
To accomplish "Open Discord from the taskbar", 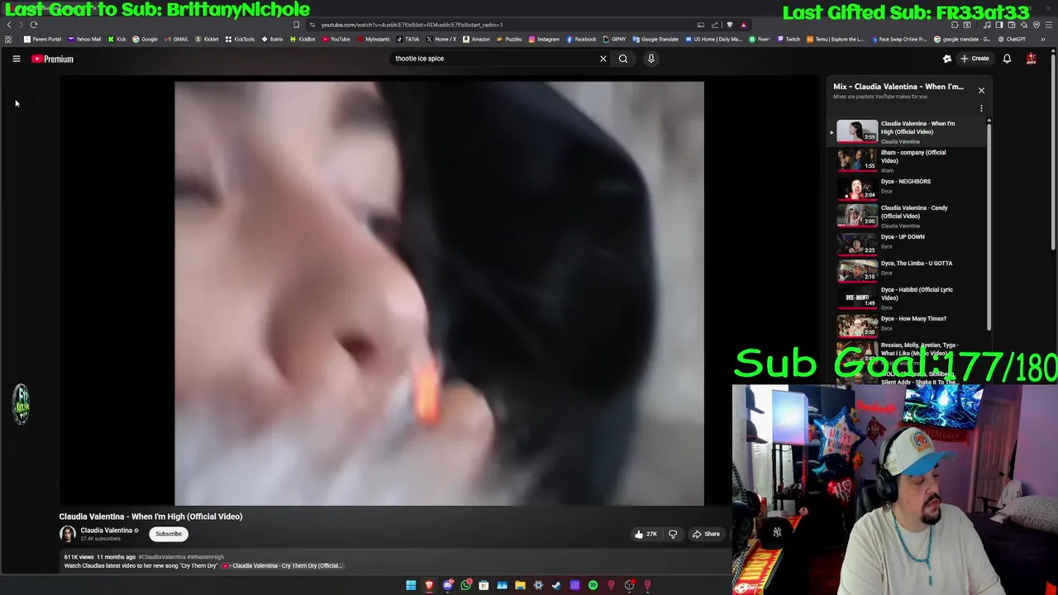I will click(x=448, y=586).
